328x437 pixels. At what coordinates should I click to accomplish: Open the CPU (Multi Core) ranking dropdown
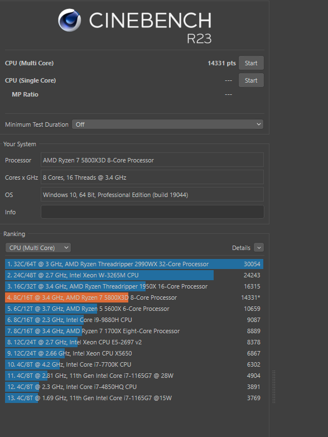tap(38, 248)
